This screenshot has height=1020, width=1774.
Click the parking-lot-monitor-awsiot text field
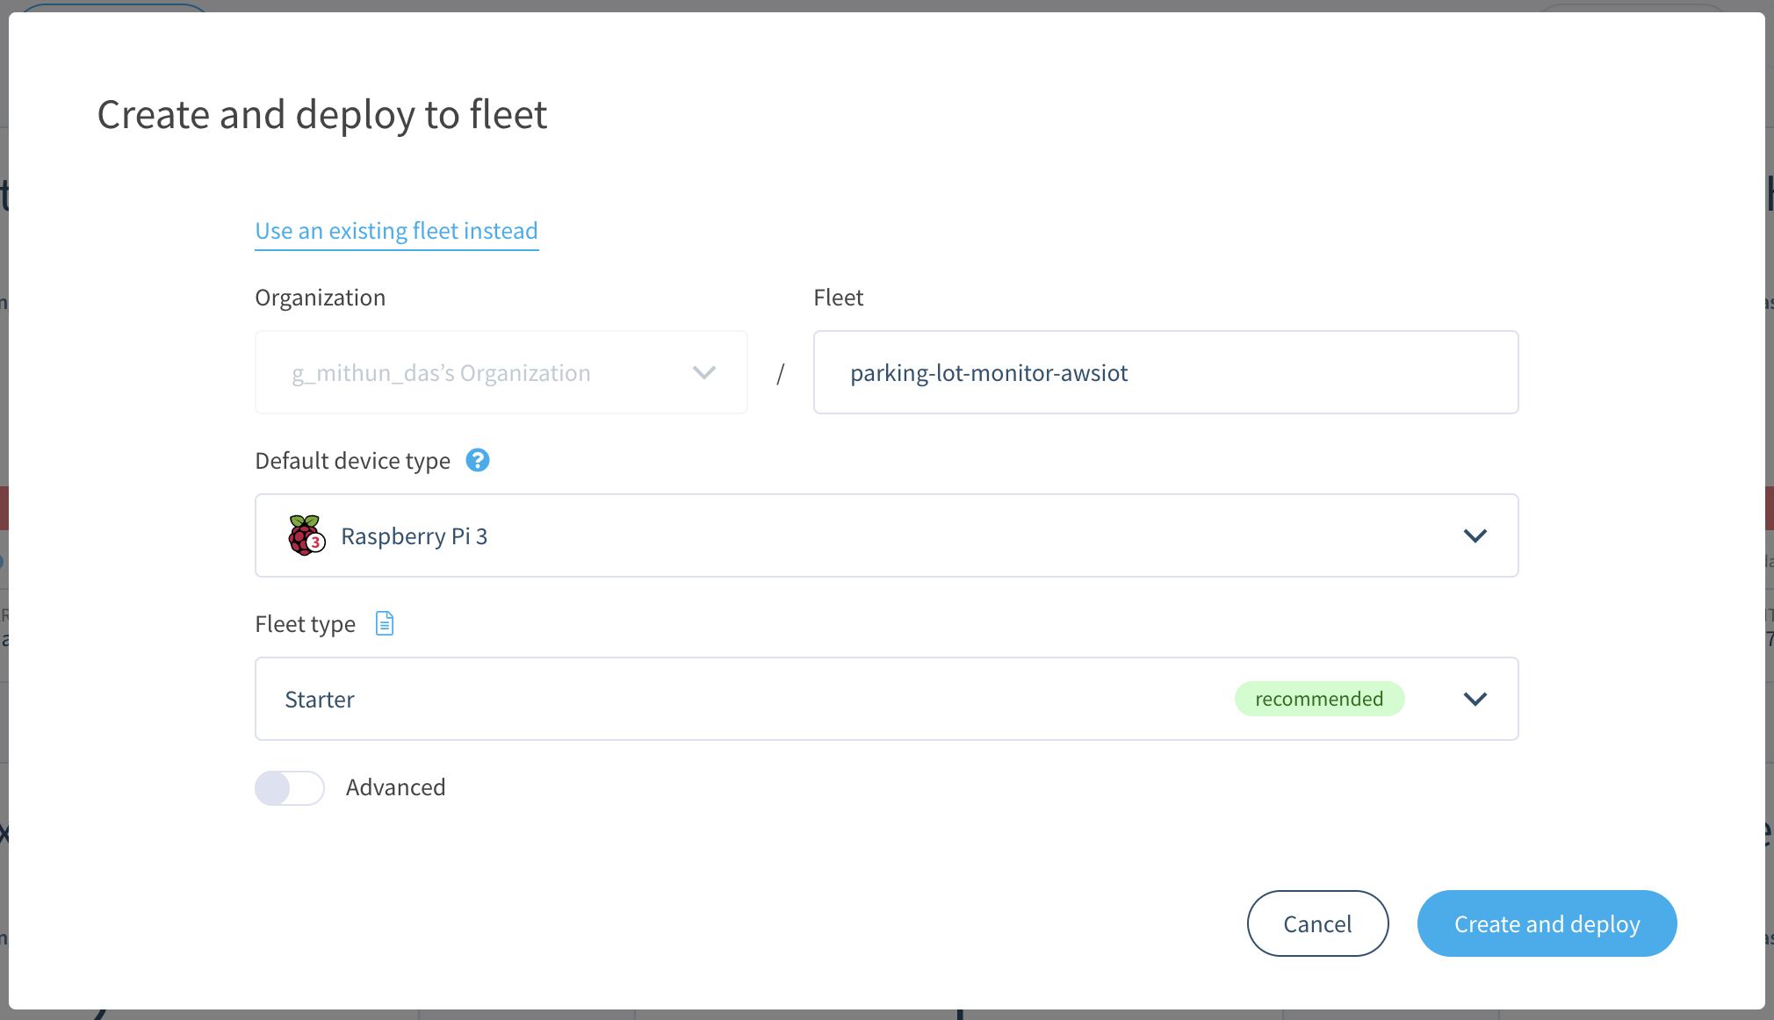pyautogui.click(x=1165, y=372)
